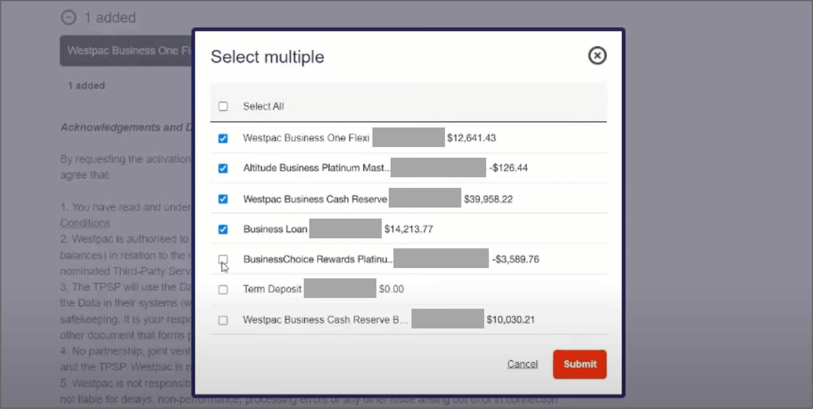
Task: Uncheck Altitude Business Platinum Mastercard account
Action: [x=223, y=168]
